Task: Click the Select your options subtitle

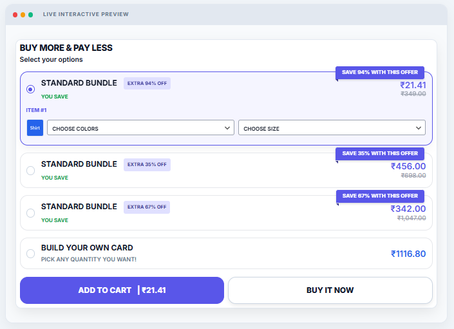Action: point(52,59)
